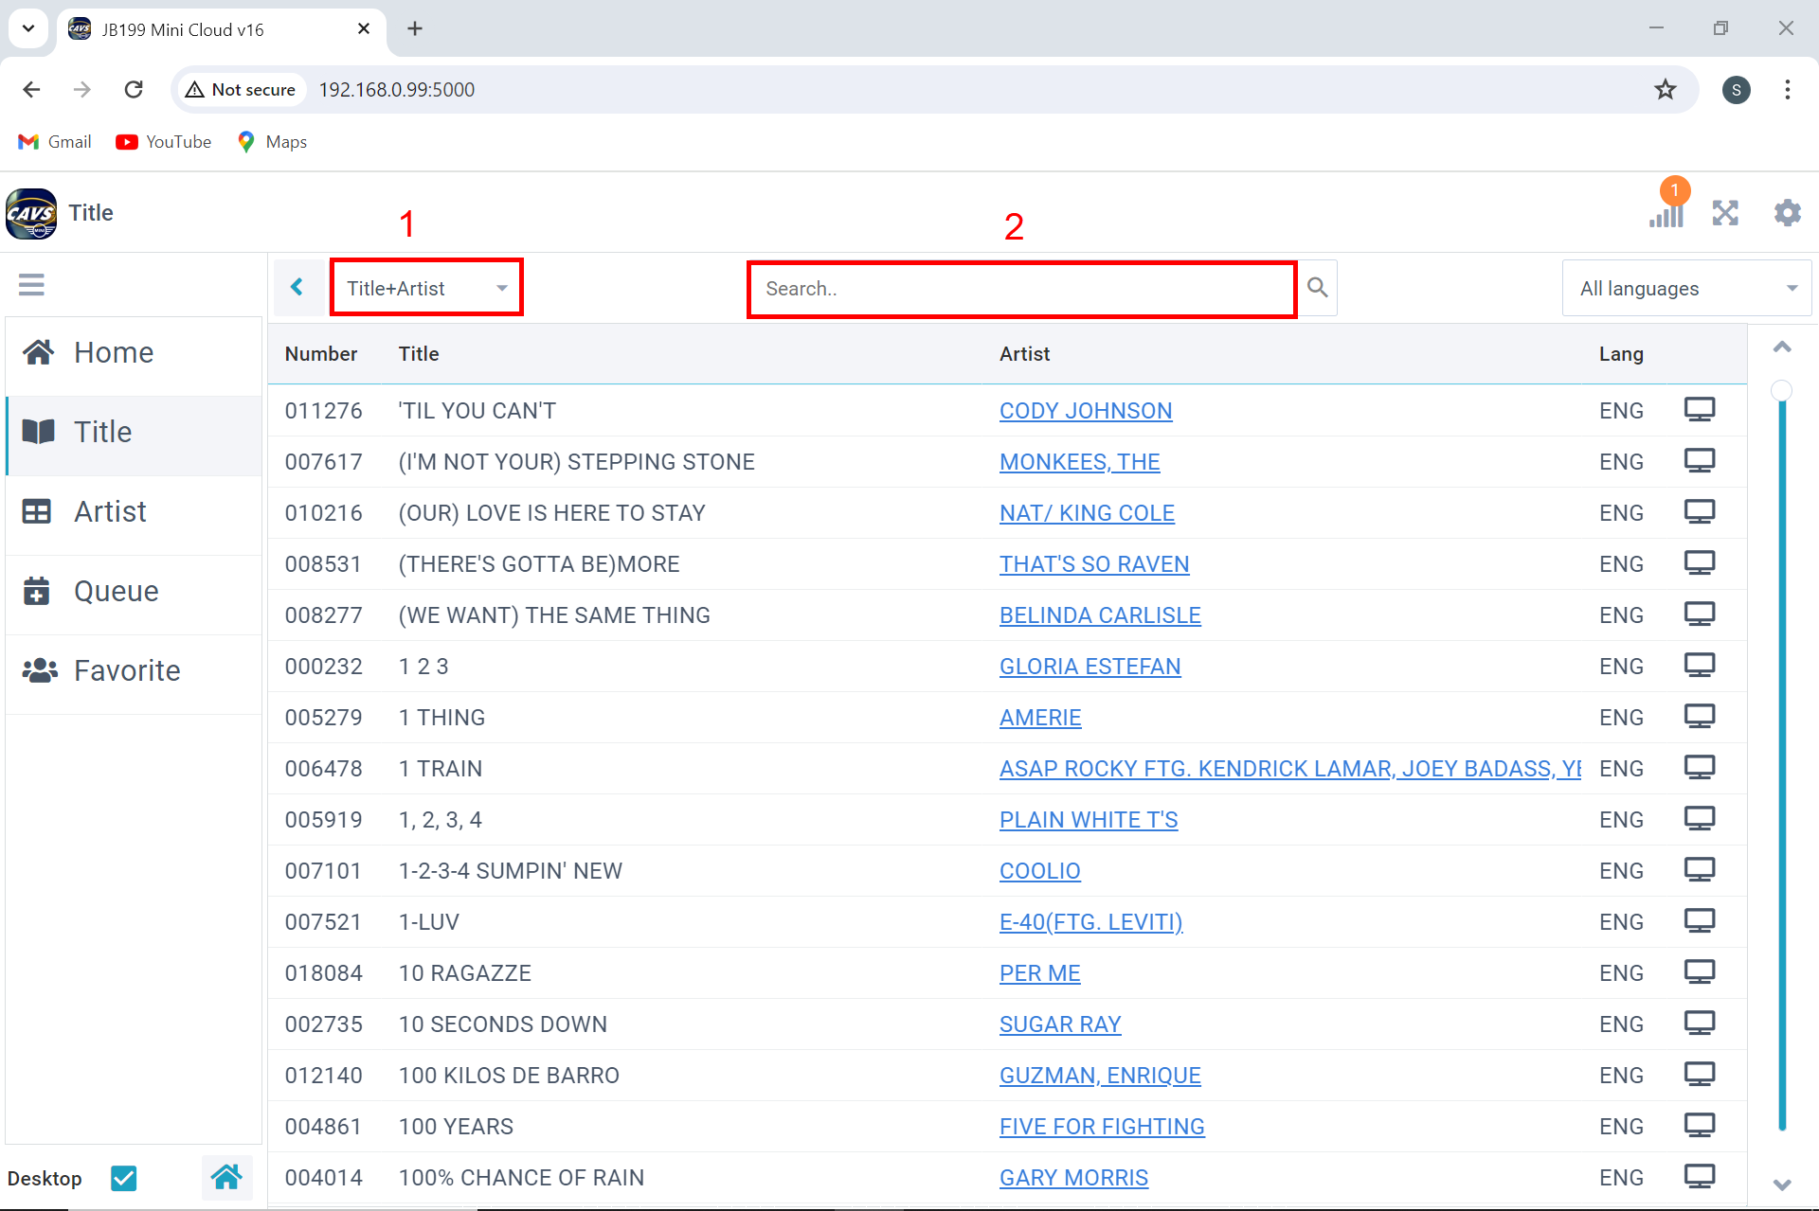
Task: Collapse sidebar with the hamburger menu icon
Action: click(x=31, y=285)
